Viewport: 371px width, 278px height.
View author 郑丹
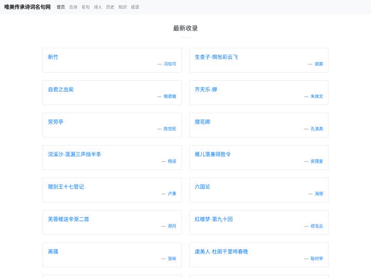[x=172, y=226]
